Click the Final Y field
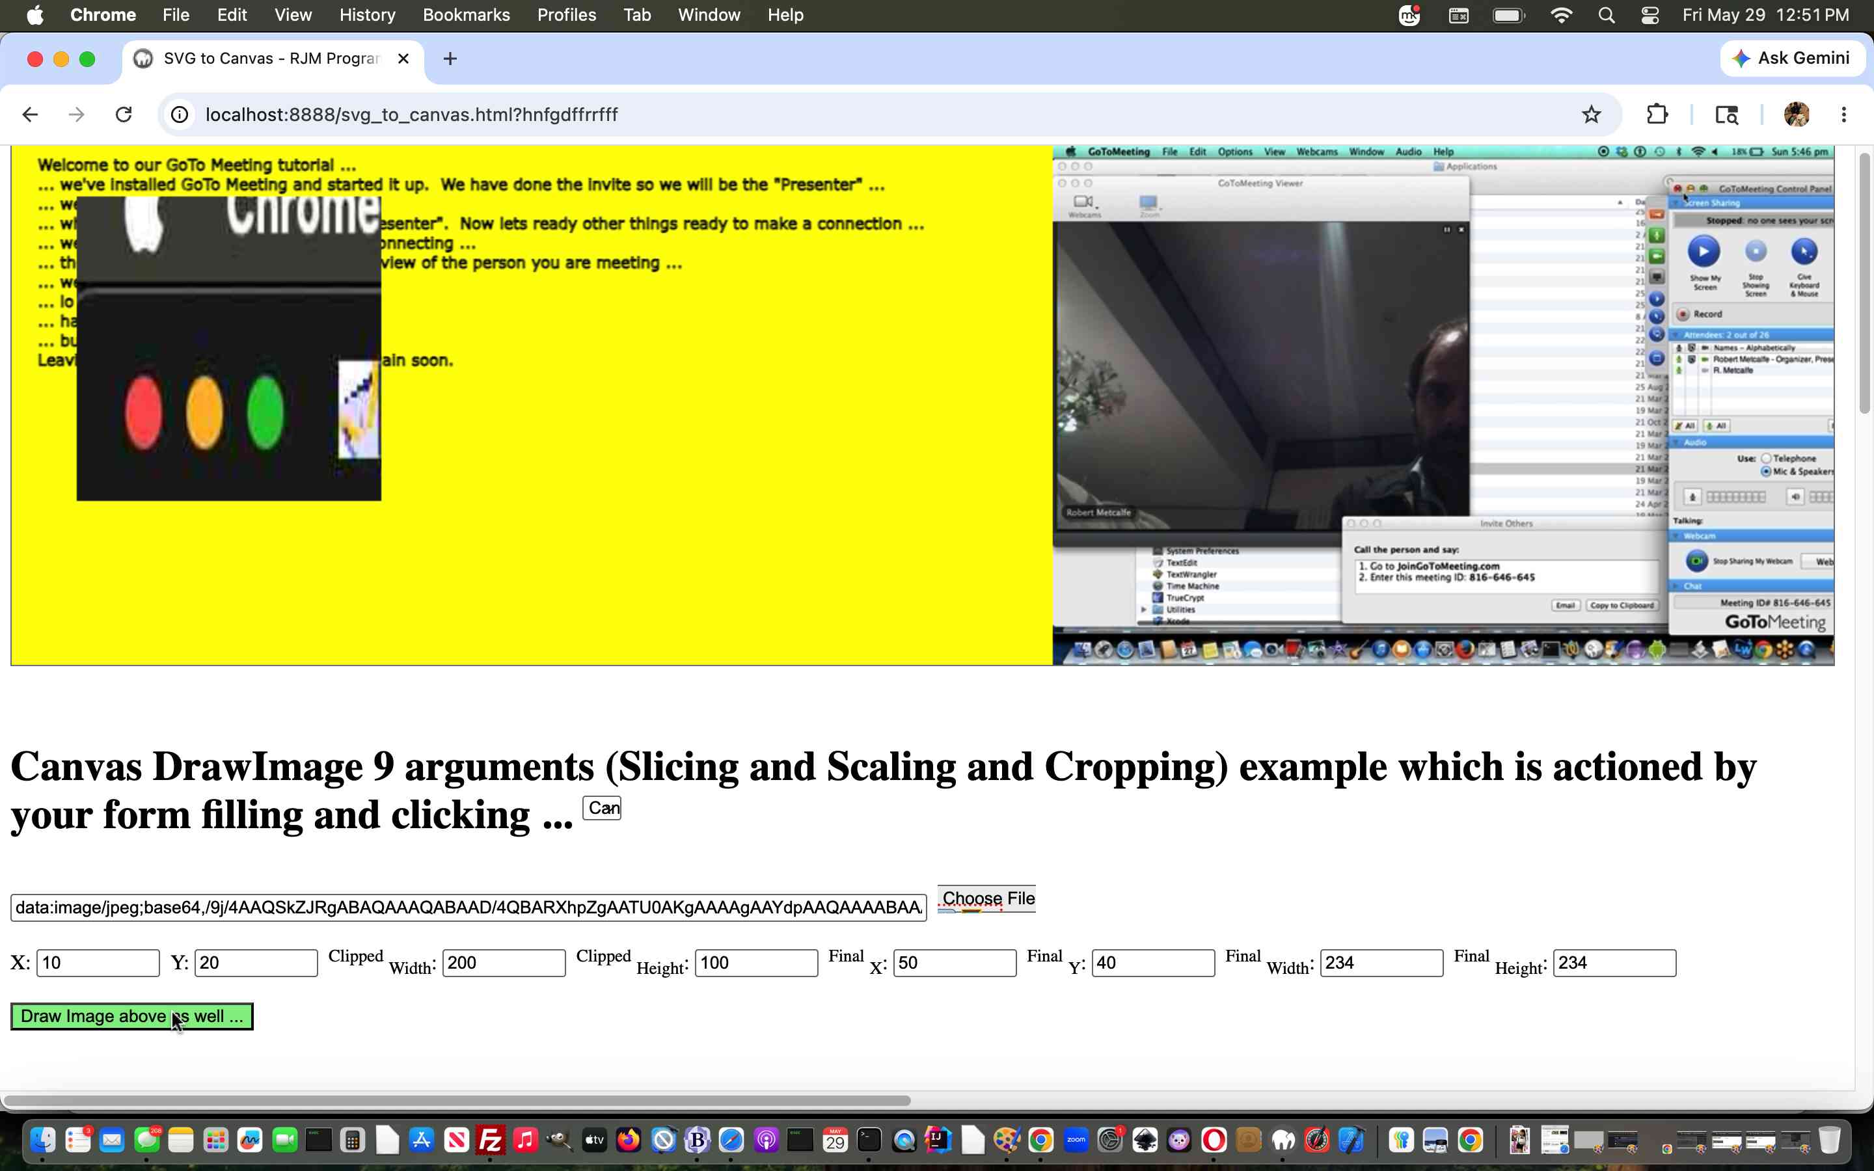1874x1171 pixels. (1152, 963)
